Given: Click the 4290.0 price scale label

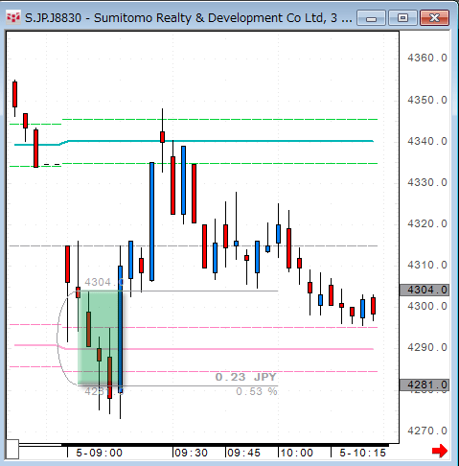Looking at the screenshot, I should [427, 347].
